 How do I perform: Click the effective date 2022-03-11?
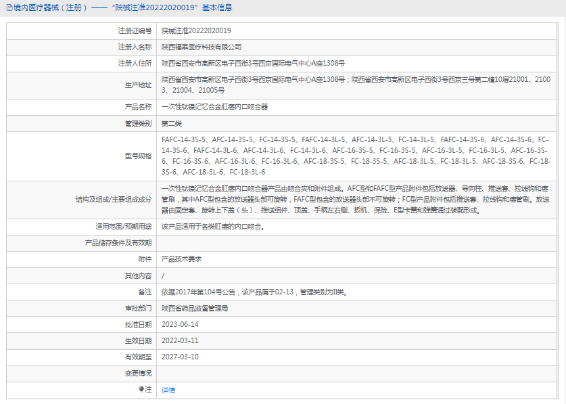(x=180, y=341)
